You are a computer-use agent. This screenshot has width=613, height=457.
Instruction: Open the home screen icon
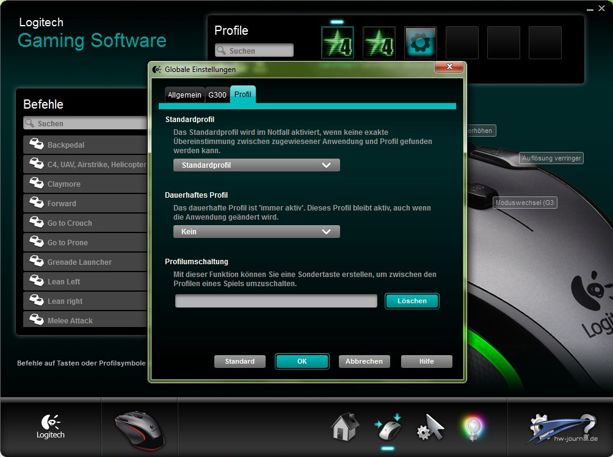click(345, 426)
